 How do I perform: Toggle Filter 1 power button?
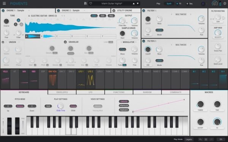pos(144,11)
